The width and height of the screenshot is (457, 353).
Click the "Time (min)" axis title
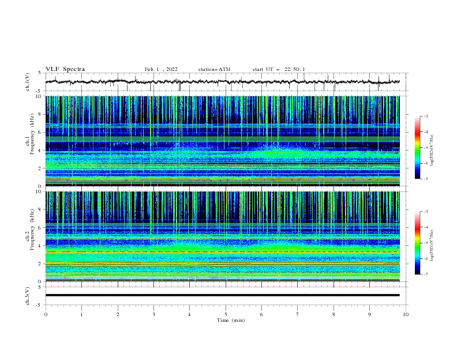tap(231, 320)
